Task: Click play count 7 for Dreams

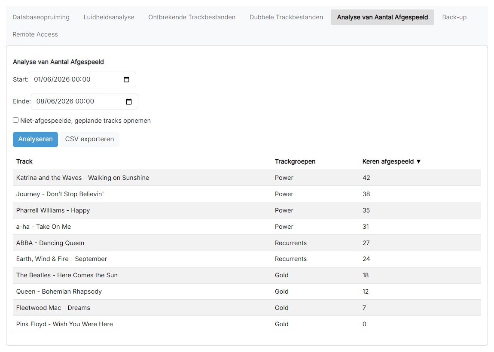Action: click(364, 308)
